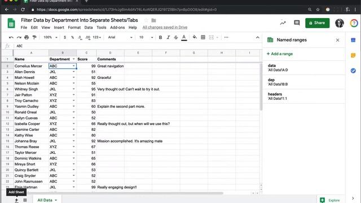Open the Format menu
361x203 pixels.
tap(74, 28)
